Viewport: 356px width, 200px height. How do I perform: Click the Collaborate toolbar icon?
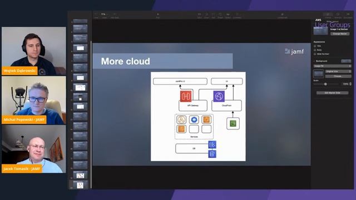283,16
